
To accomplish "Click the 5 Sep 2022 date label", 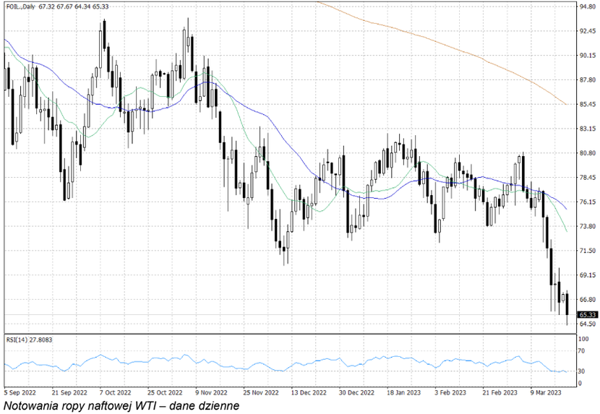I will [20, 392].
